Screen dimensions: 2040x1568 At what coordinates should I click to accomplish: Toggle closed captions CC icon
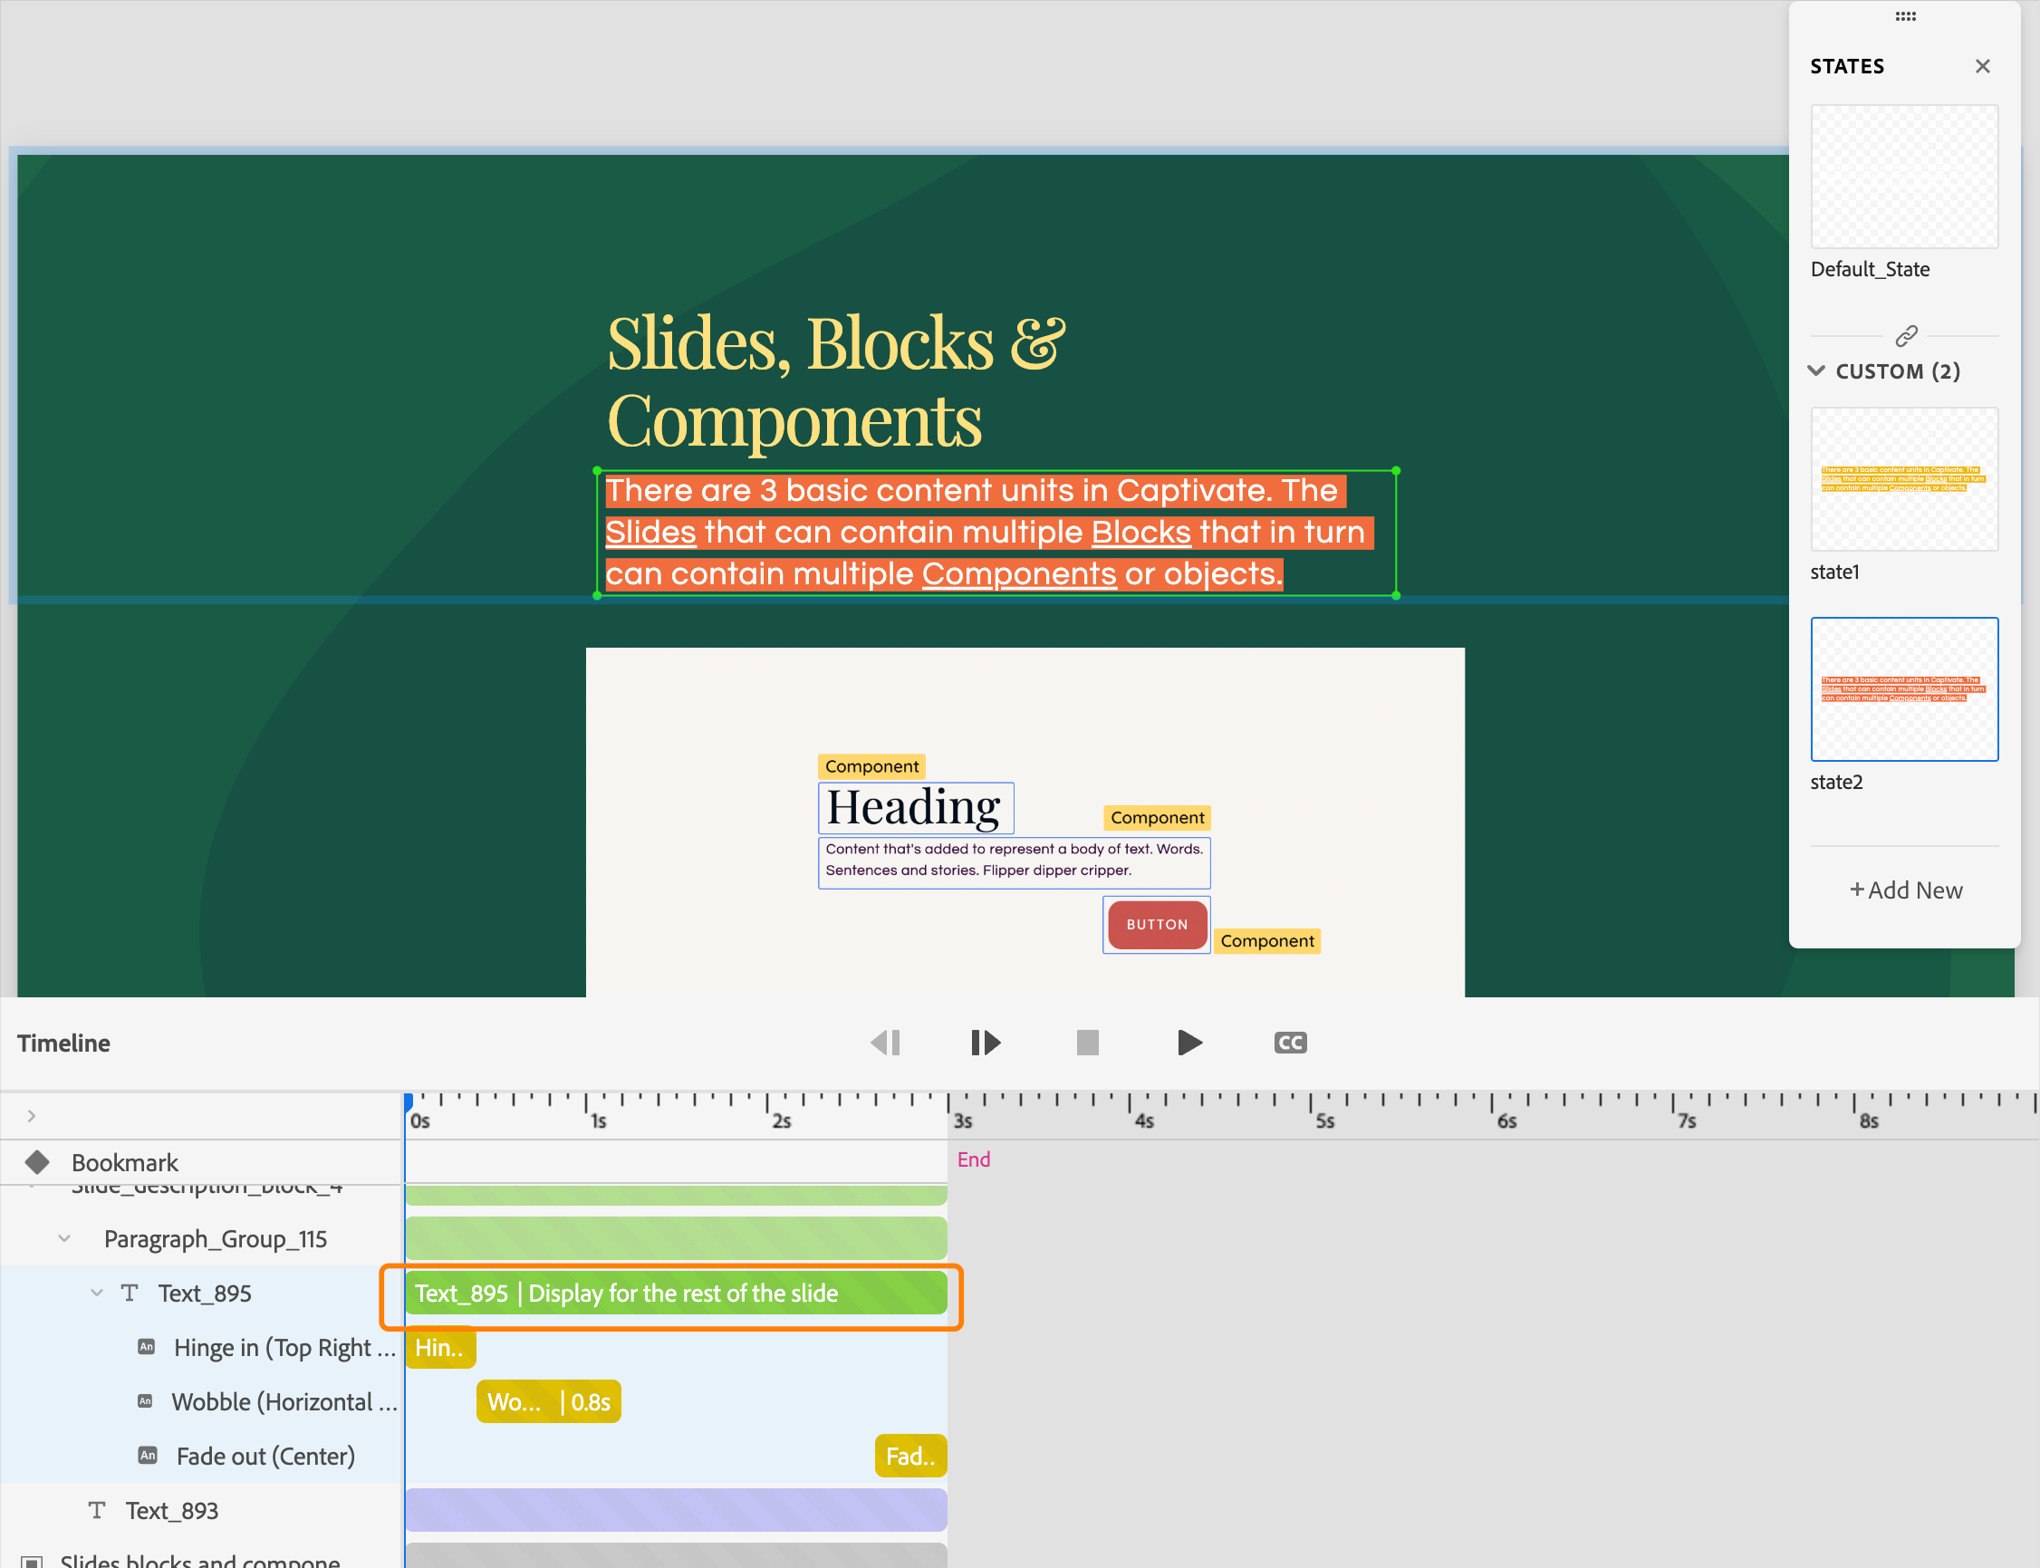[1290, 1043]
